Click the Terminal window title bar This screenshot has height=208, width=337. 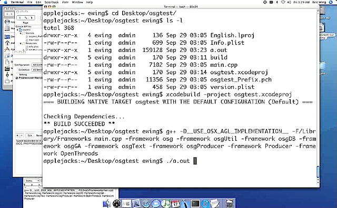[x=181, y=7]
